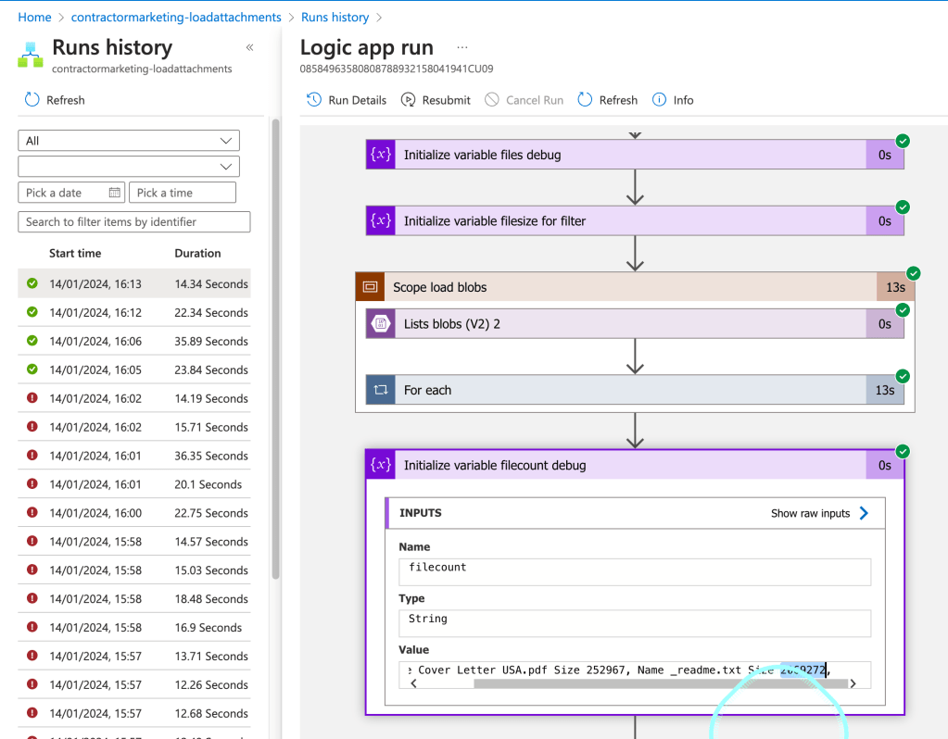Click Refresh in the Runs history panel
Screen dimensions: 948x739
click(x=55, y=100)
